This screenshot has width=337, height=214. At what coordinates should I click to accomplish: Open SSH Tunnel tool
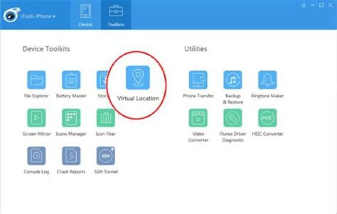coord(105,156)
